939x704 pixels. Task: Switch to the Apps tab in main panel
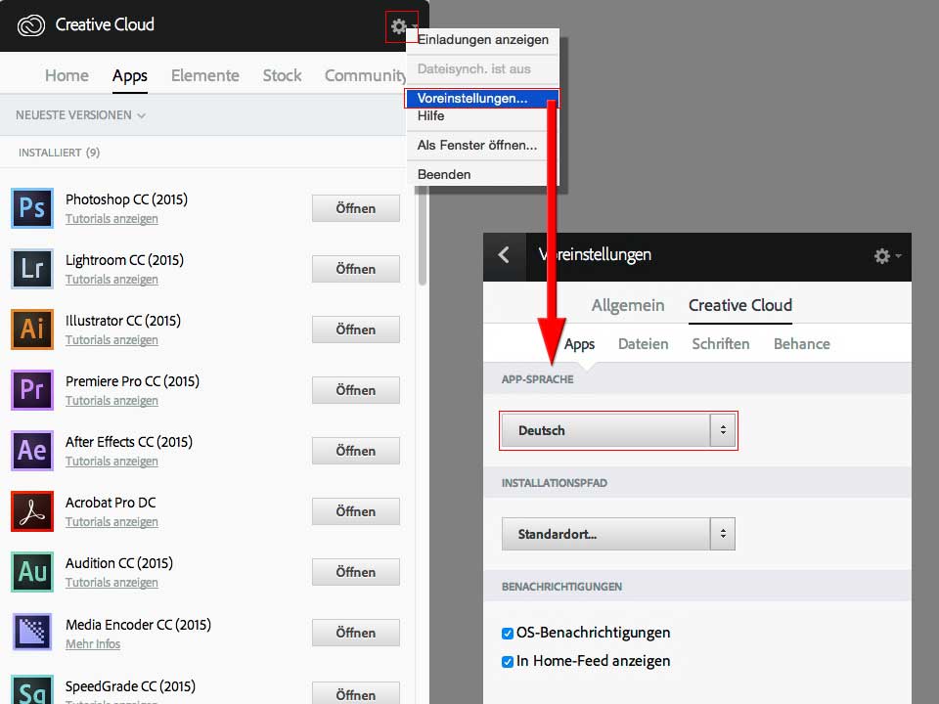130,76
